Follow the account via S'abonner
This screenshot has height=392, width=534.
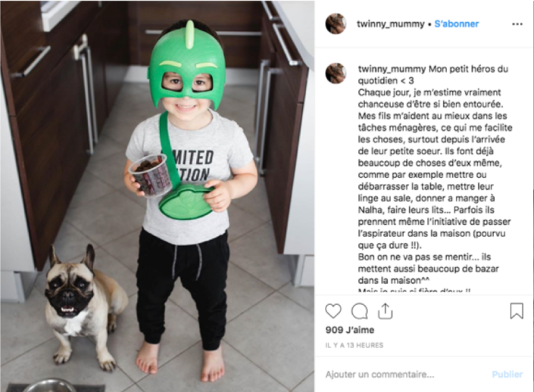456,23
